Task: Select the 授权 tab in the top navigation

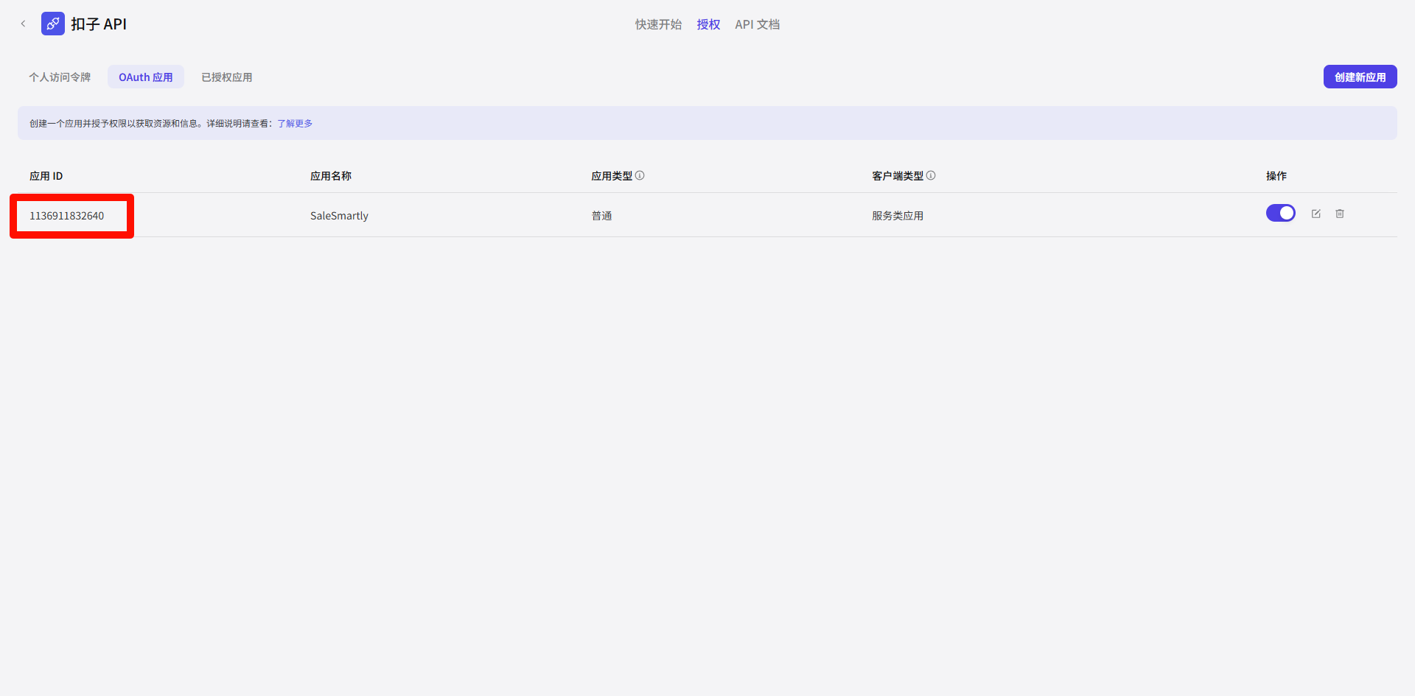Action: coord(708,24)
